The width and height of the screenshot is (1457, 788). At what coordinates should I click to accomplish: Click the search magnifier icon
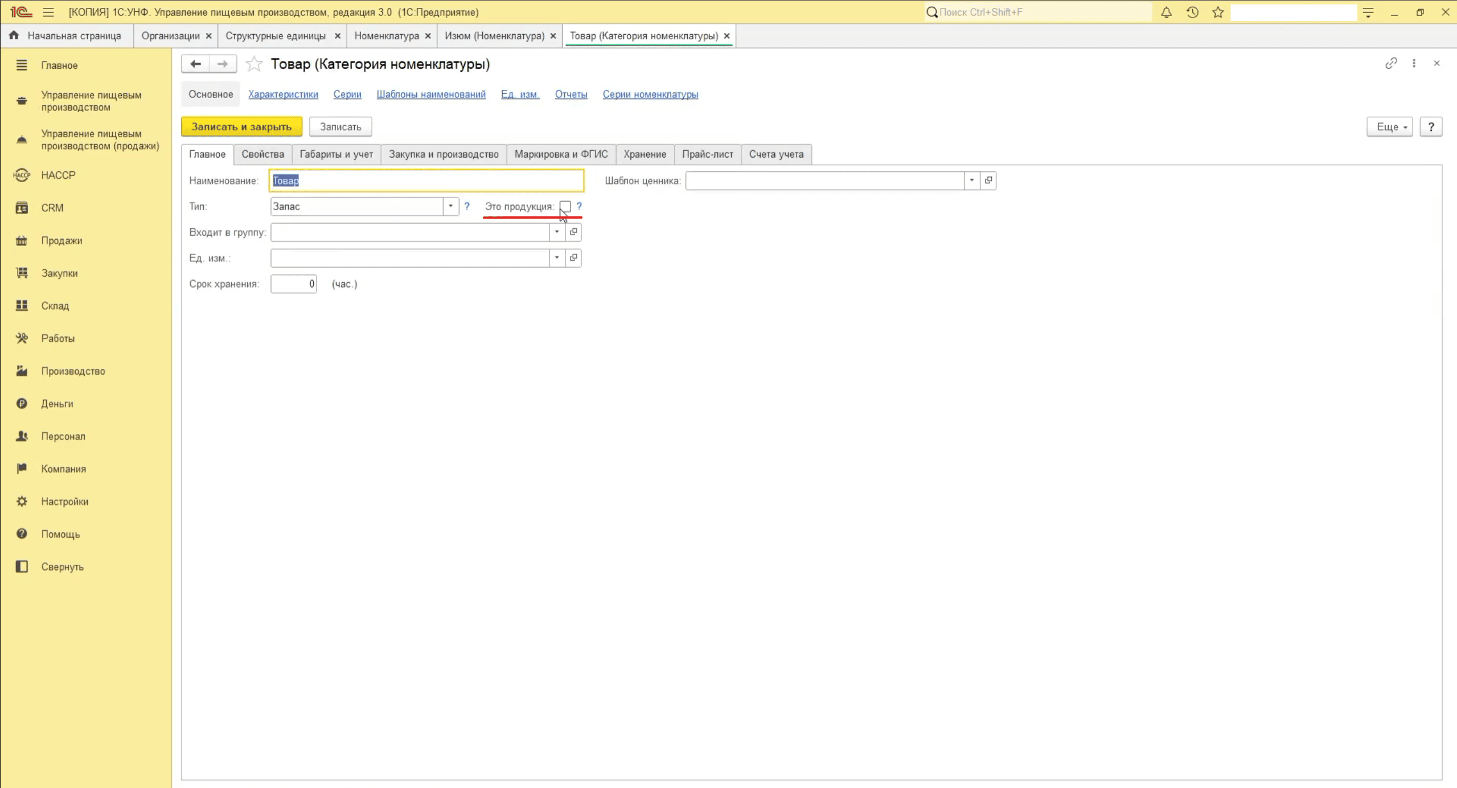point(932,12)
